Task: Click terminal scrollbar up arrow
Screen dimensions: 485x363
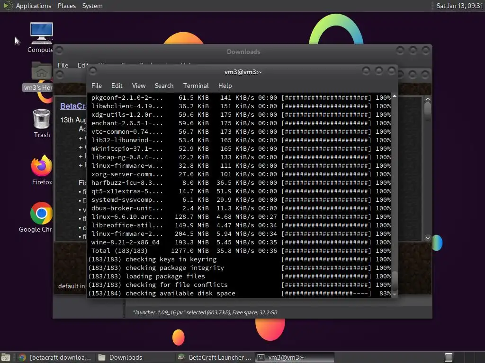Action: 395,96
